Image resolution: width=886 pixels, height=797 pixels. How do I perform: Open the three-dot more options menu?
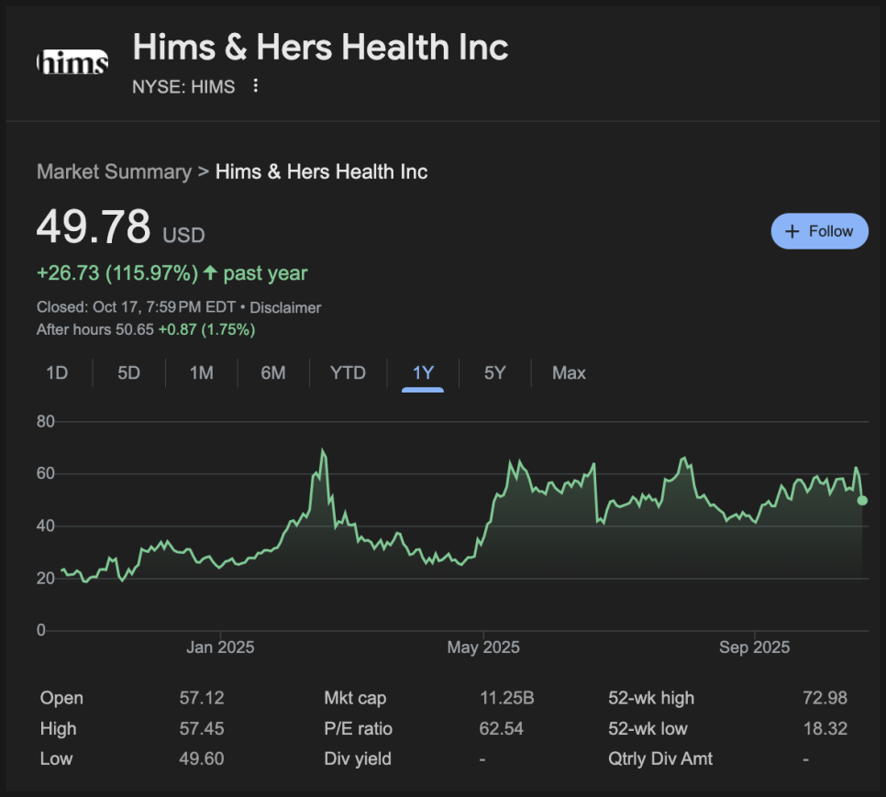point(256,86)
